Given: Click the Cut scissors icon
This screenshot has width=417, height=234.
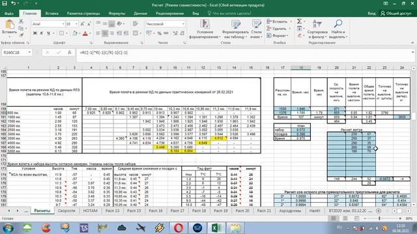Looking at the screenshot, I should click(21, 21).
